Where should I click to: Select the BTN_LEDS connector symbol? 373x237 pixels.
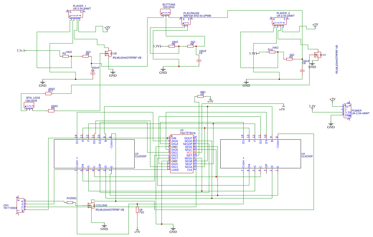pyautogui.click(x=29, y=105)
